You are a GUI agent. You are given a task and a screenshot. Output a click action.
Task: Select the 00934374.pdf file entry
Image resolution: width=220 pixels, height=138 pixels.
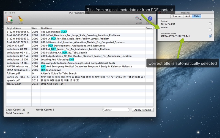(x=15, y=46)
